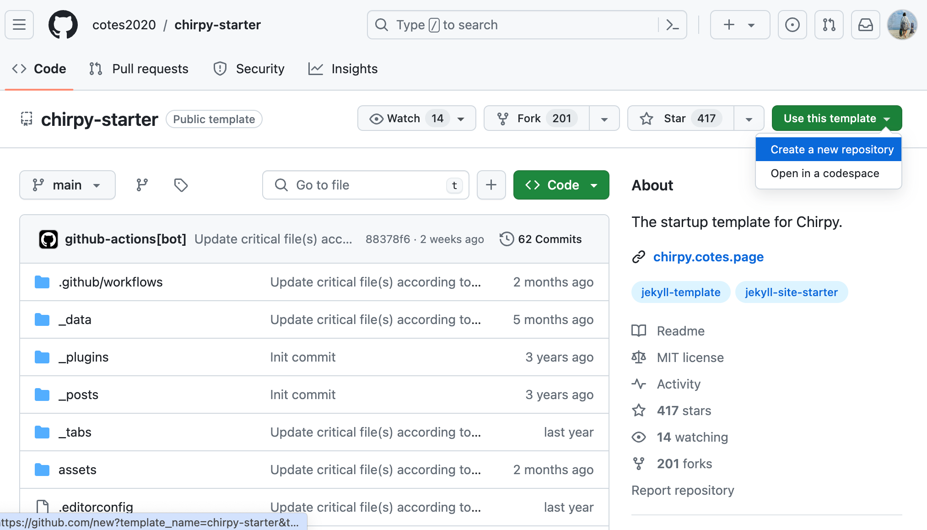Screen dimensions: 927x530
Task: Open the hamburger navigation menu
Action: coord(19,25)
